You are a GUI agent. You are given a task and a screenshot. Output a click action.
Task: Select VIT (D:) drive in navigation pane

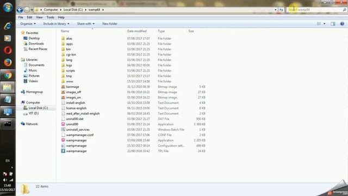point(34,113)
